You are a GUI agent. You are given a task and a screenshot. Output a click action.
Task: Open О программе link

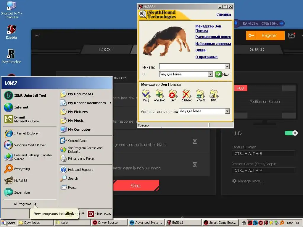(206, 57)
